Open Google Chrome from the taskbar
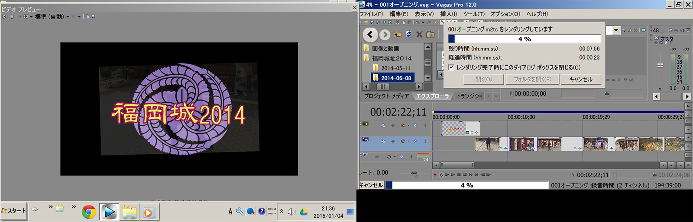Viewport: 693px width, 222px height. tap(89, 212)
